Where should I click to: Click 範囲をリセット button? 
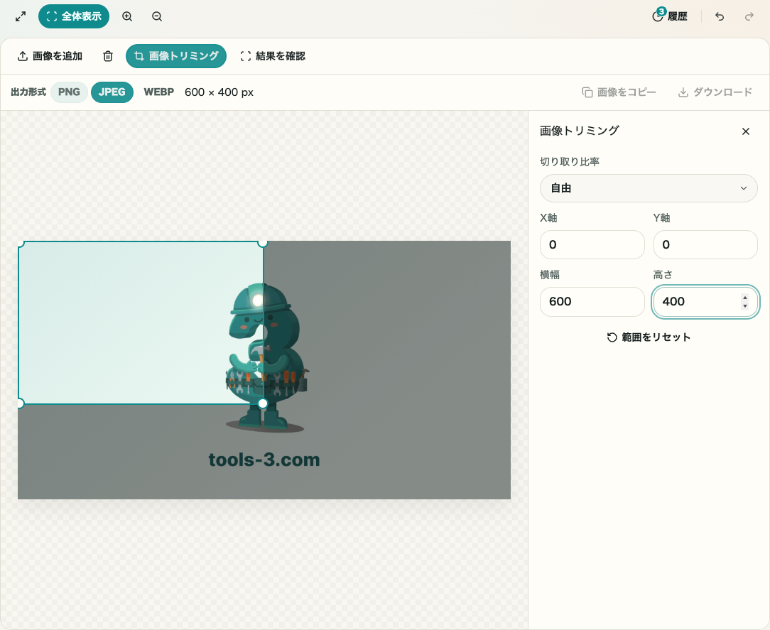(649, 337)
